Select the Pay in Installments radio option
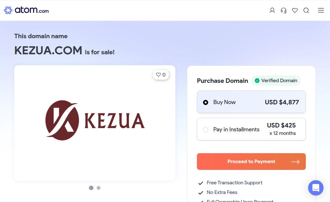The image size is (330, 202). pos(206,130)
